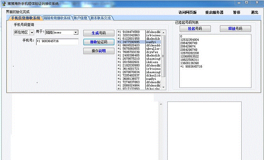Open the 所在地区 region dropdown
264x160 pixels.
[31, 32]
